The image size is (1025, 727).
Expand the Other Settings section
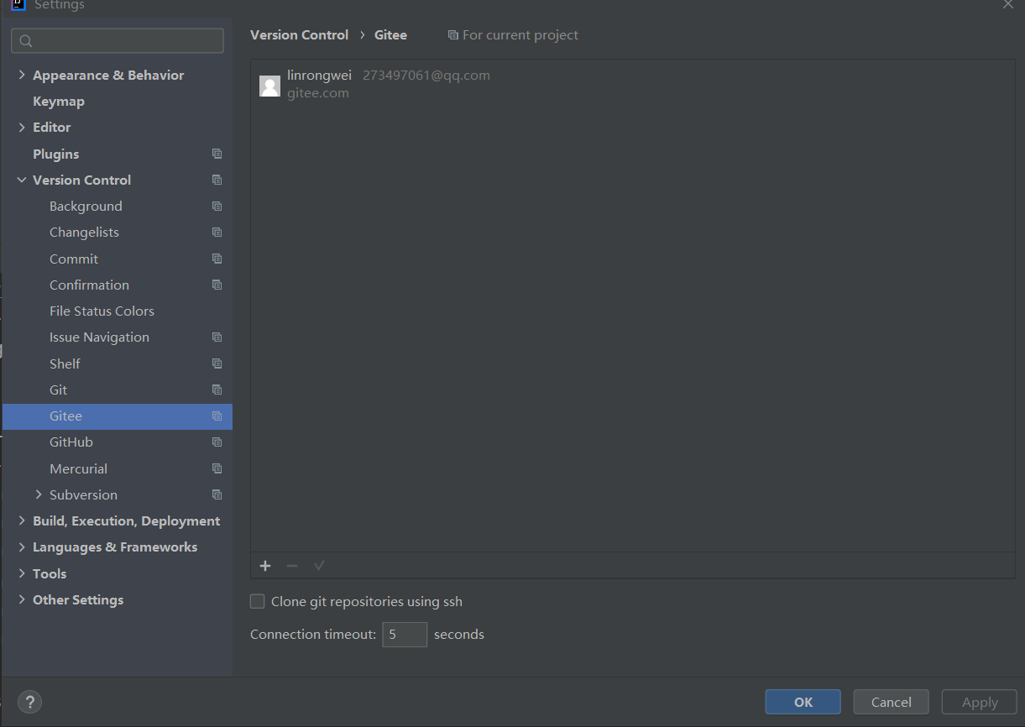coord(22,599)
